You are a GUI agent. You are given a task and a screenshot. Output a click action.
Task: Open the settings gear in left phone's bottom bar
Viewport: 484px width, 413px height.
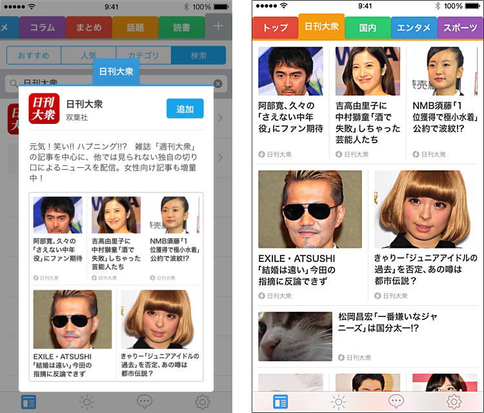(x=203, y=402)
